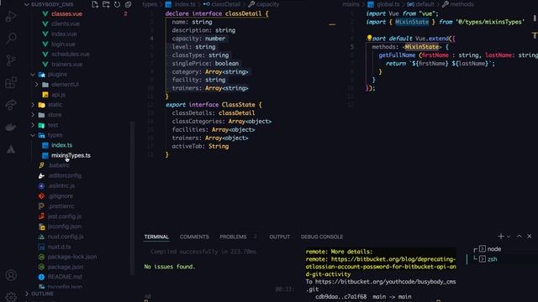Select the node terminal instance
538x302 pixels.
[494, 249]
